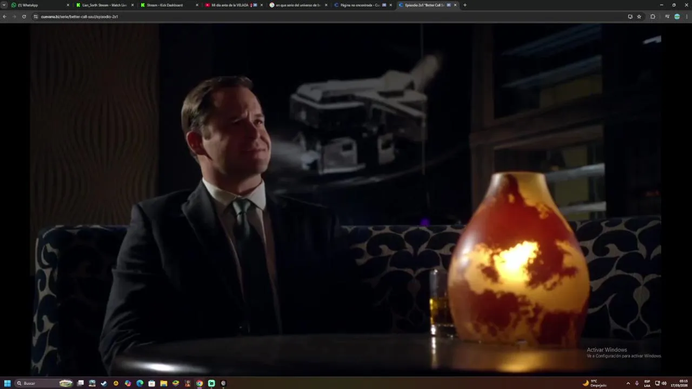Close the WhatsApp tab

(68, 5)
